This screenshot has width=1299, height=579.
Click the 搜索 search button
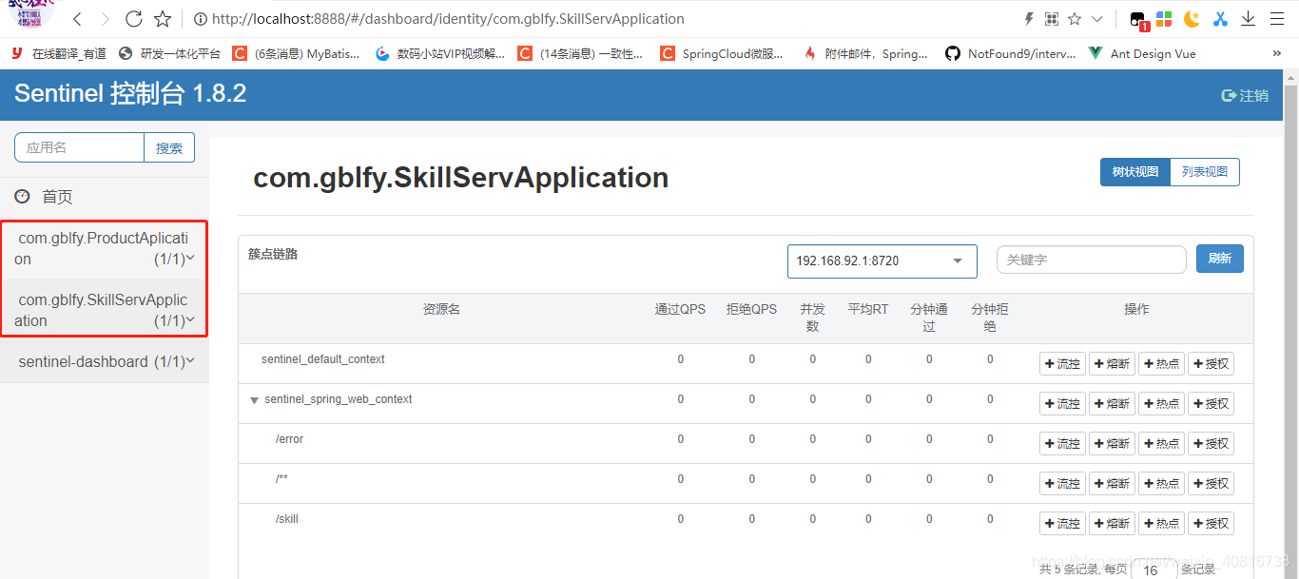pos(169,147)
